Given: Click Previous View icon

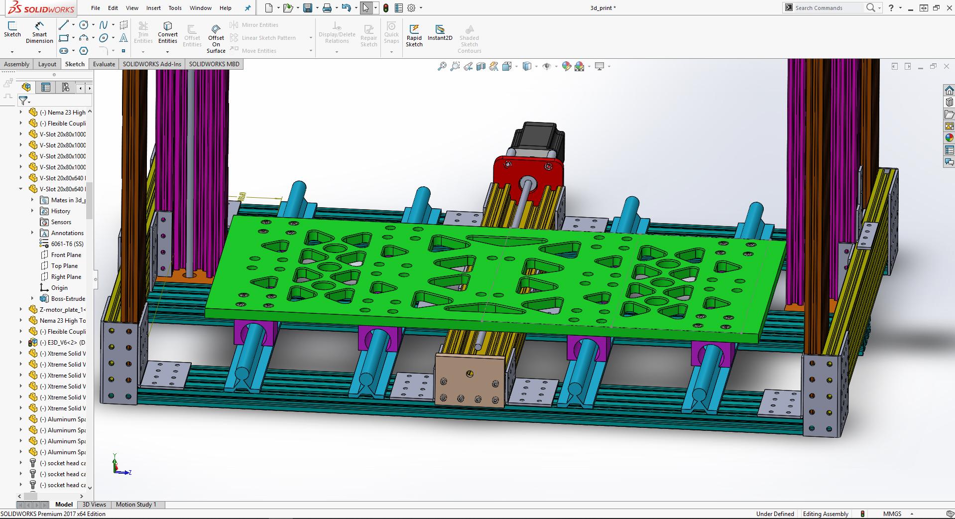Looking at the screenshot, I should point(468,66).
